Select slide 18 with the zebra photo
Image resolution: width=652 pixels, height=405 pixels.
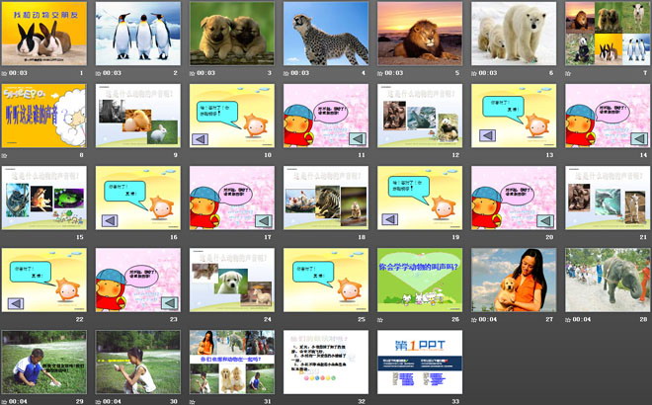point(326,198)
